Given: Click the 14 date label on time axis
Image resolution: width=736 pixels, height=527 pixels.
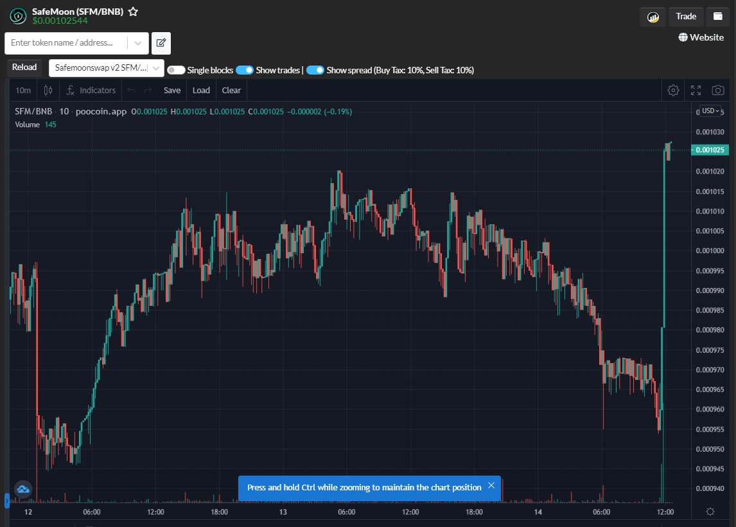Looking at the screenshot, I should click(x=538, y=512).
